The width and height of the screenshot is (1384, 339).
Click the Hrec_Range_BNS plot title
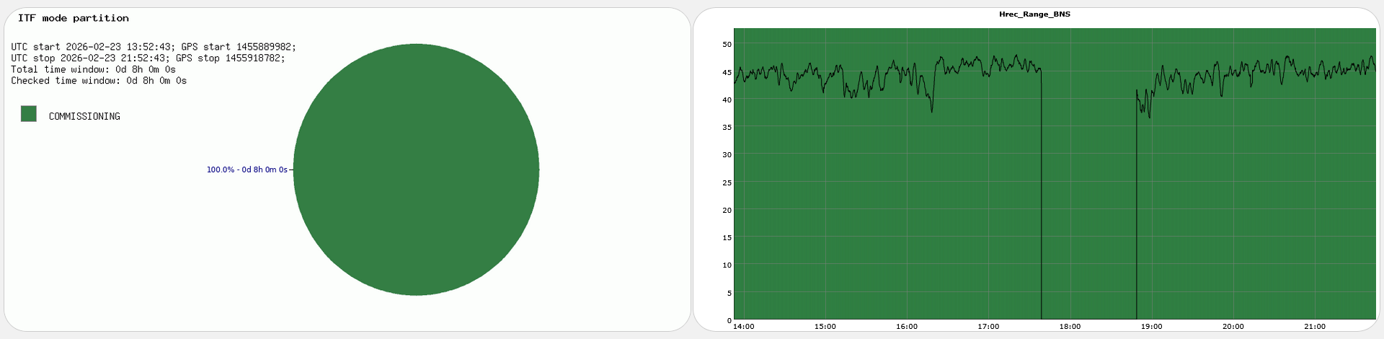pos(1034,14)
